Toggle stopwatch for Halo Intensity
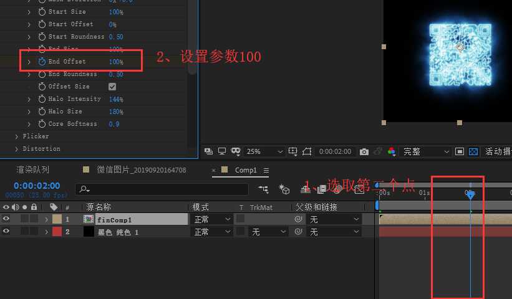Viewport: 512px width, 299px height. (x=42, y=99)
